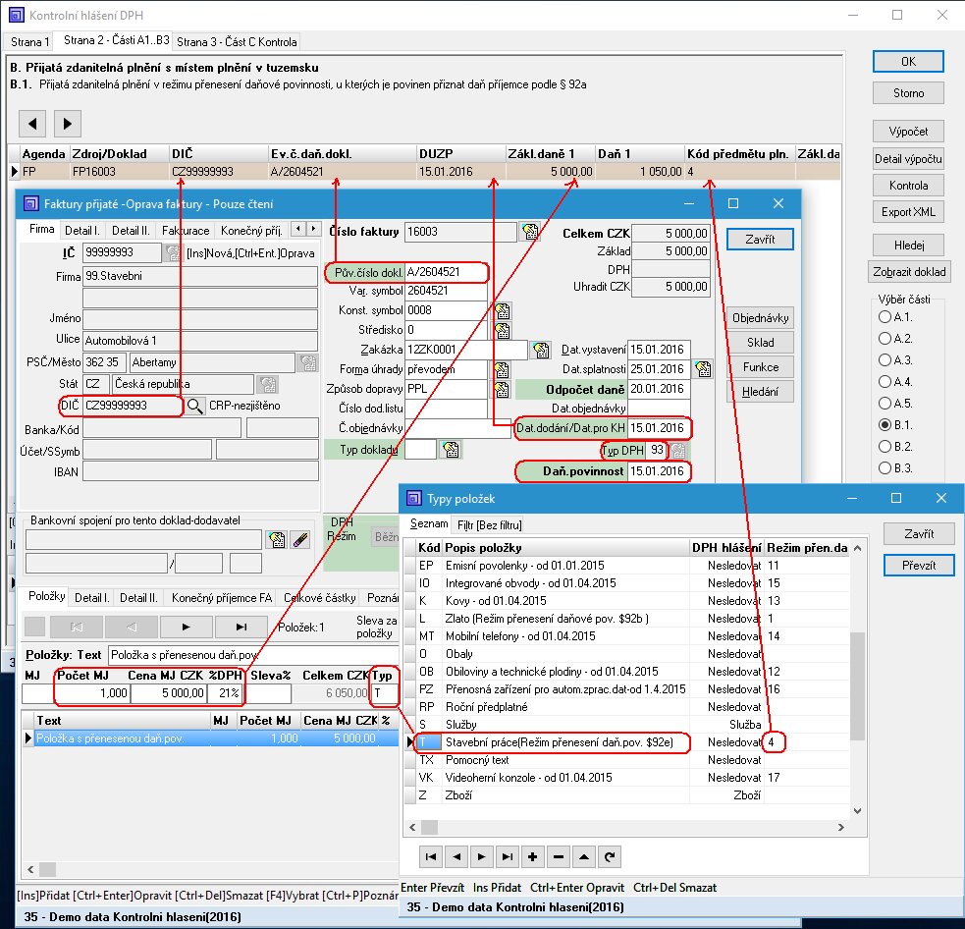This screenshot has height=929, width=965.
Task: Click the triangle edit-record icon in Typy položek
Action: click(x=583, y=856)
